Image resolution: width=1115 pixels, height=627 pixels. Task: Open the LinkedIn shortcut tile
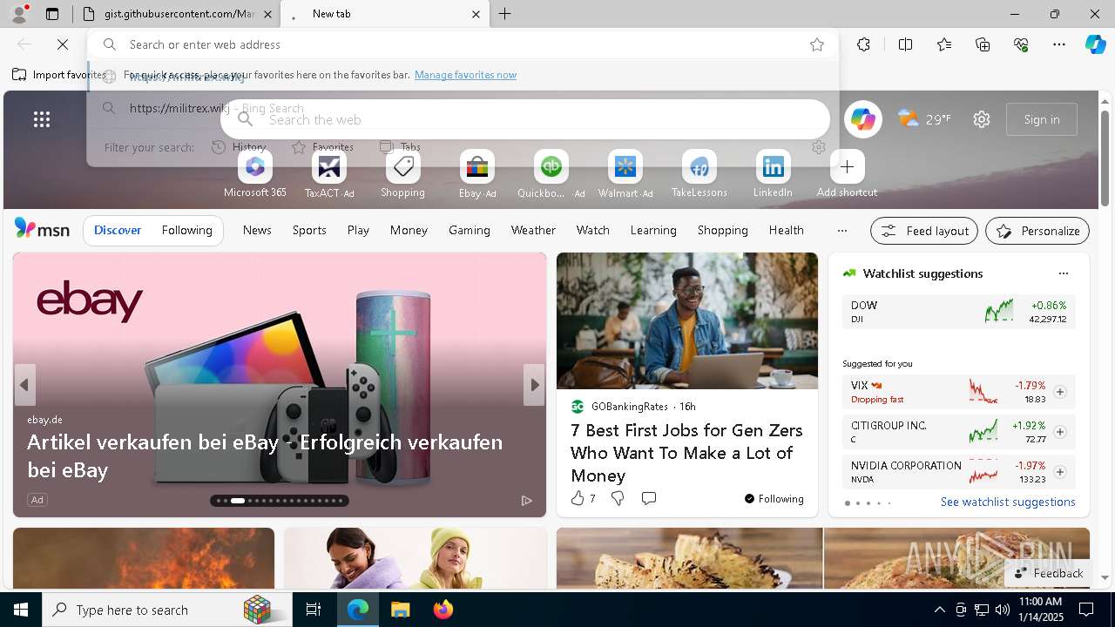coord(773,174)
